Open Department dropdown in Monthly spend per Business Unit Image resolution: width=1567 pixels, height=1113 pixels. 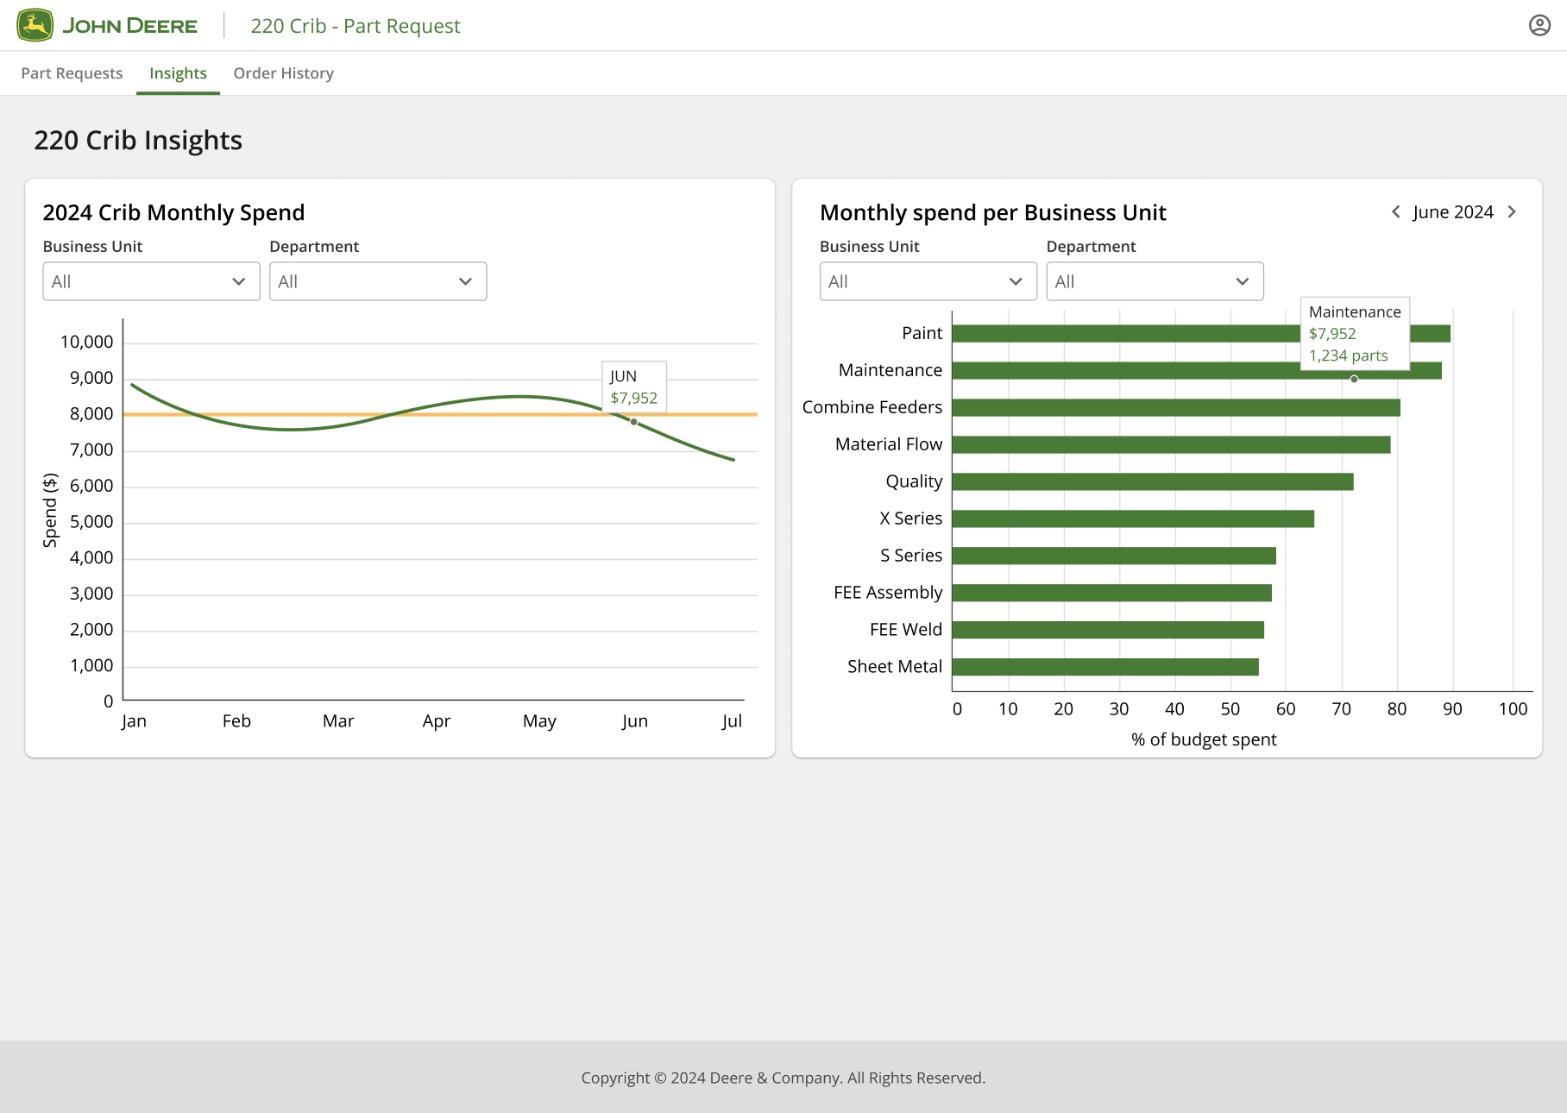pos(1155,281)
